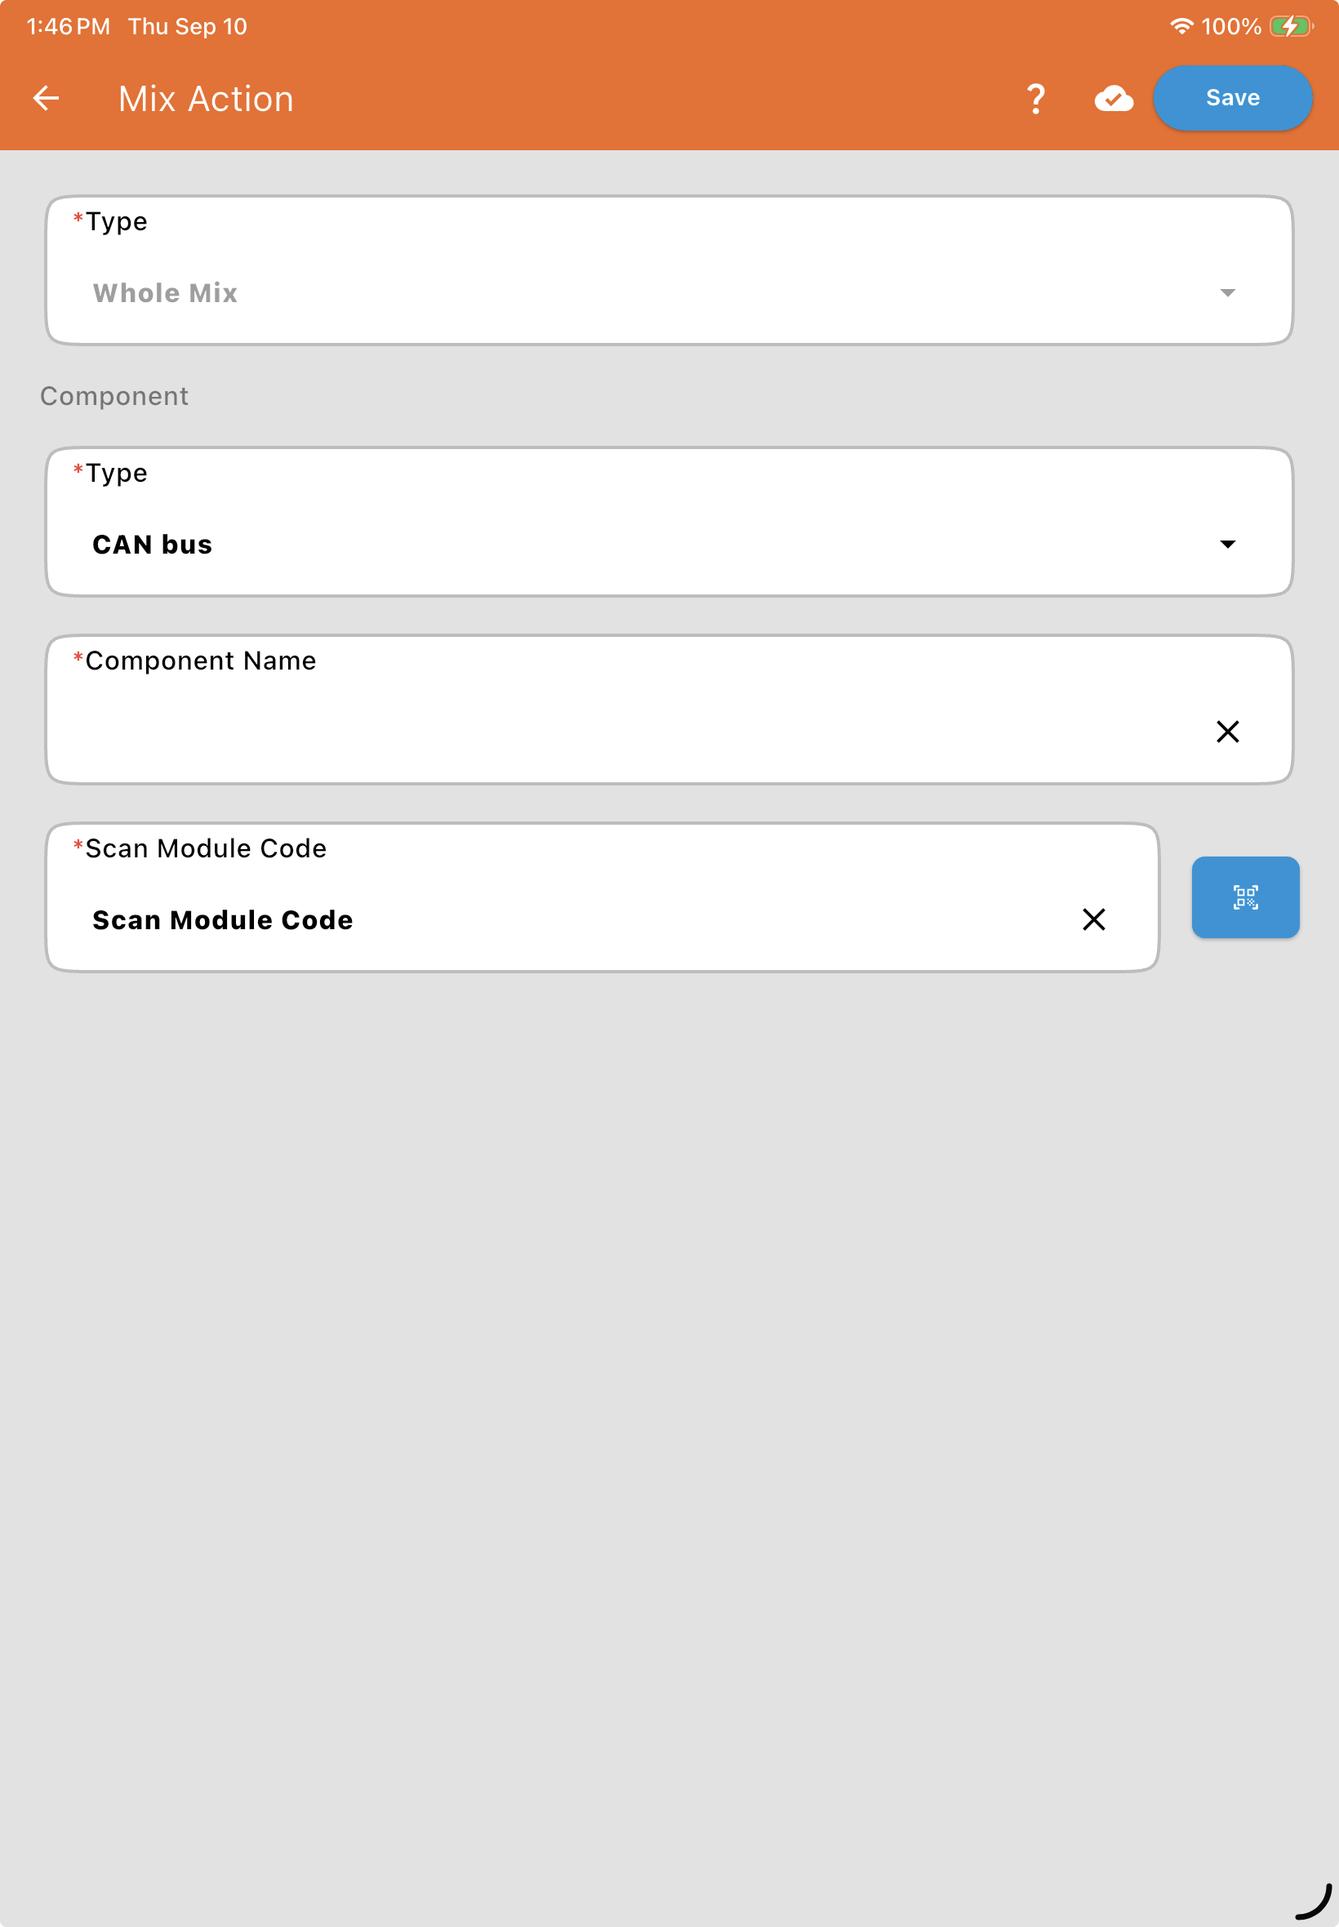Viewport: 1339px width, 1927px height.
Task: Clear the Component Name field
Action: click(x=1226, y=732)
